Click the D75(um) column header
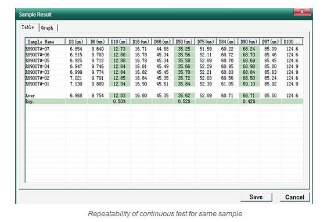The width and height of the screenshot is (331, 222). click(x=206, y=41)
